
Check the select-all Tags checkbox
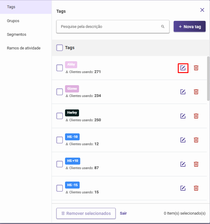click(60, 48)
